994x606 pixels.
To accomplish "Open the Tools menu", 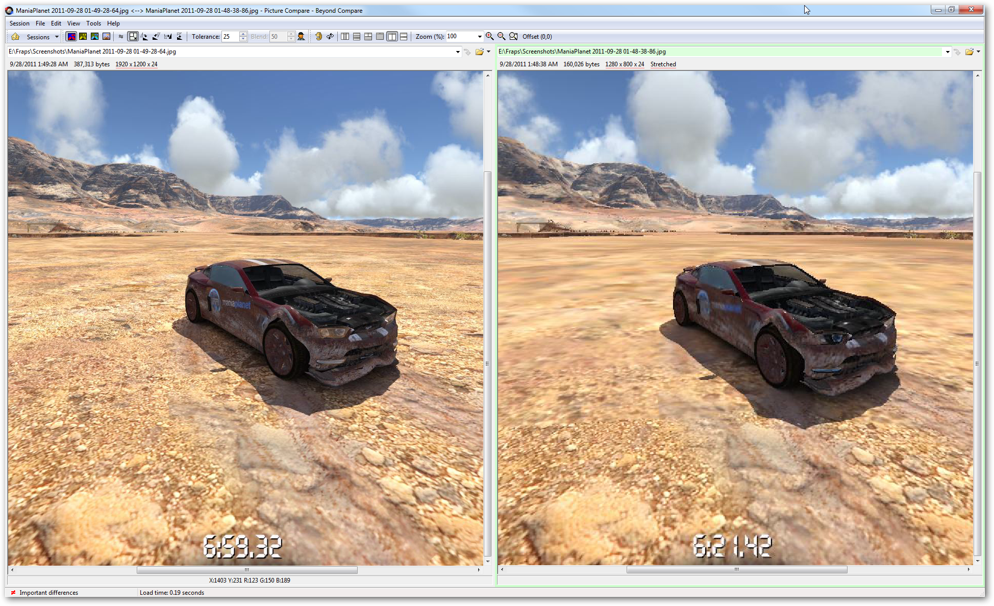I will pyautogui.click(x=93, y=23).
